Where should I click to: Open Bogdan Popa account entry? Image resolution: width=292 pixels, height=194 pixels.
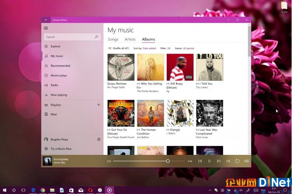(x=56, y=139)
